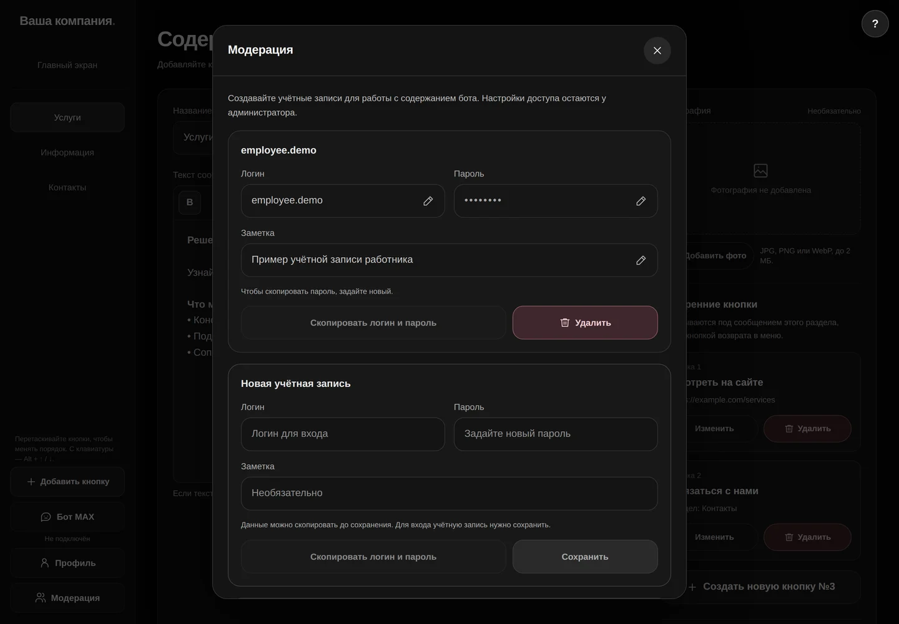The width and height of the screenshot is (899, 624).
Task: Focus the 'Логин для входа' input field
Action: pyautogui.click(x=343, y=434)
